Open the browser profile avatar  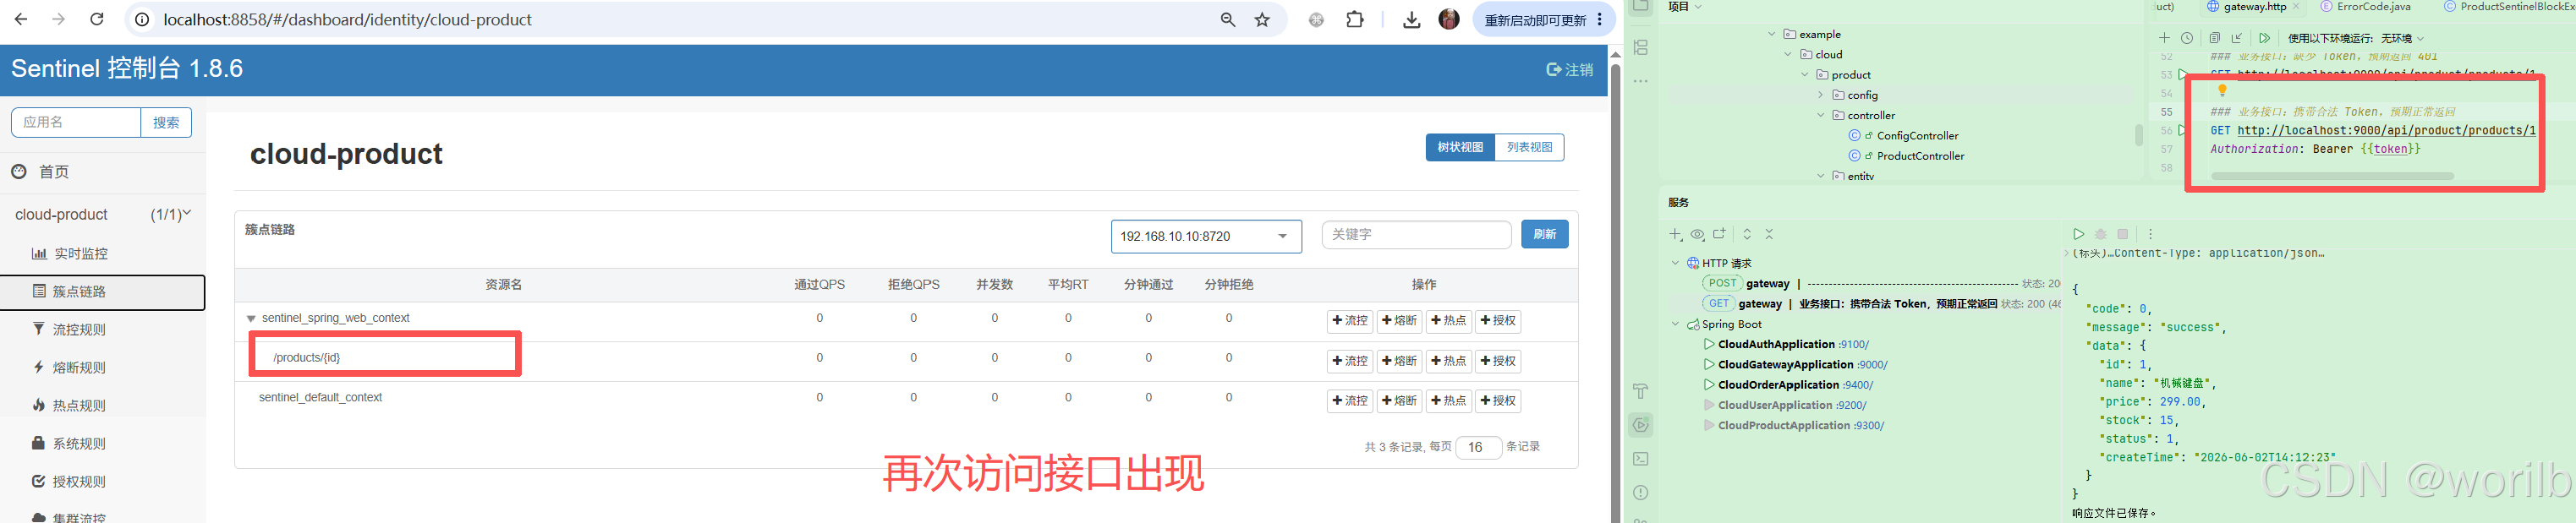[x=1449, y=19]
